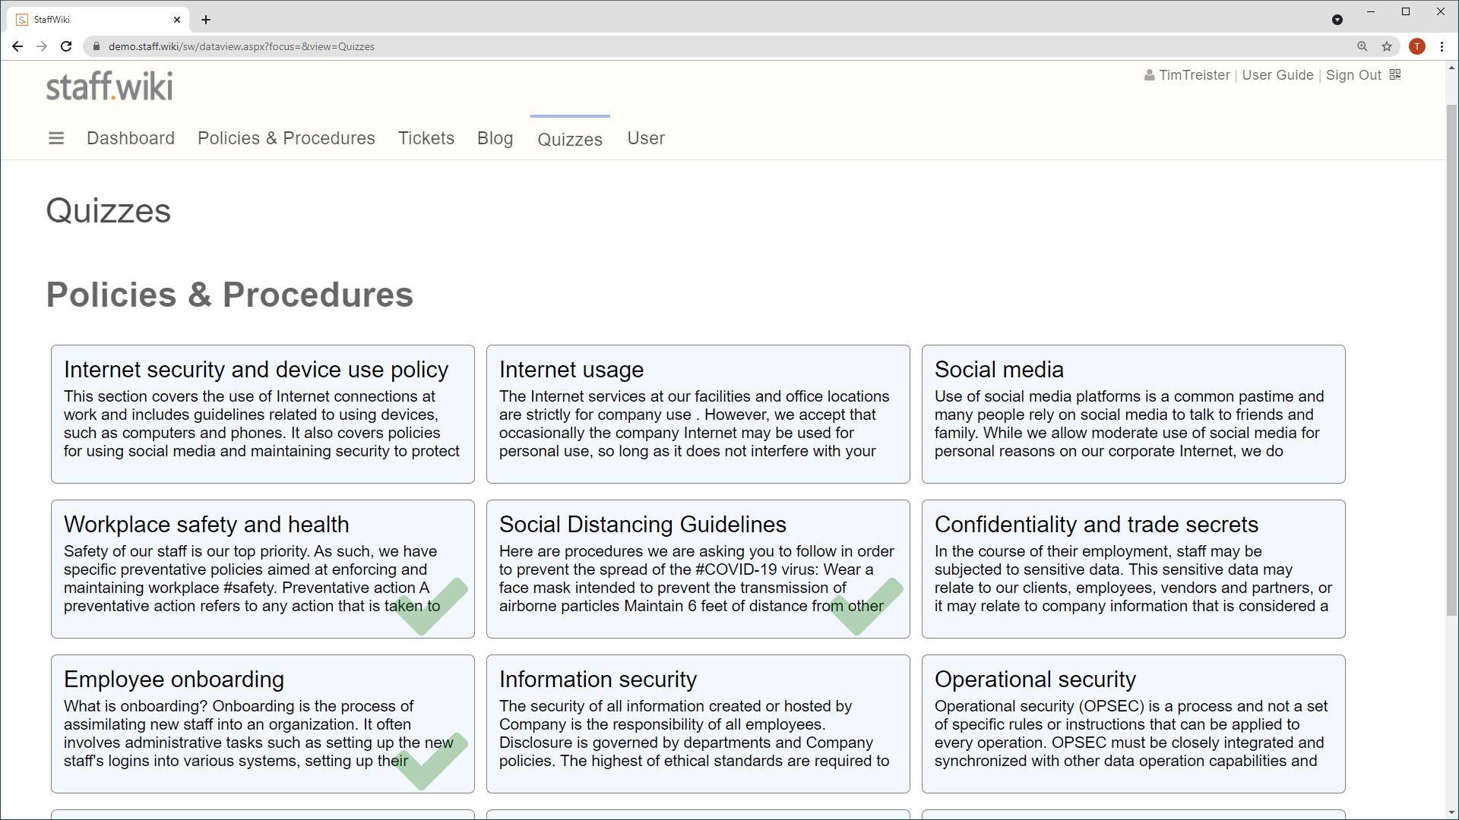Open Confidentiality and trade secrets quiz
1459x820 pixels.
[1134, 569]
